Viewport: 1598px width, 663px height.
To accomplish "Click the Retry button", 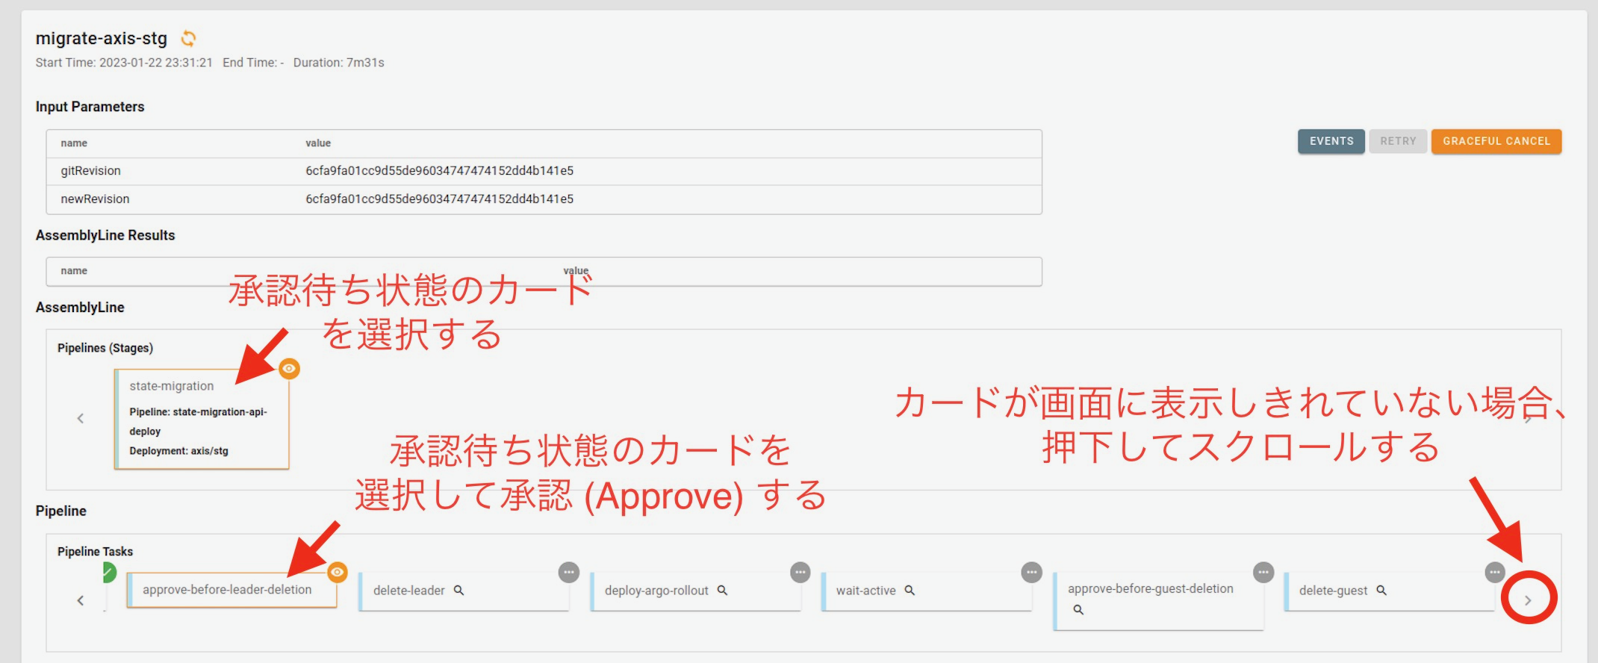I will [1397, 141].
